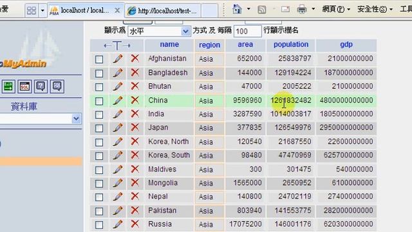The height and width of the screenshot is (232, 412).
Task: Delete the China row with red X
Action: pyautogui.click(x=135, y=100)
